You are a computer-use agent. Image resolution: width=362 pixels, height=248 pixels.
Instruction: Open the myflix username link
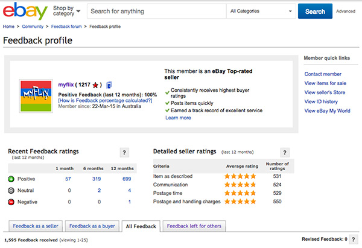(66, 84)
